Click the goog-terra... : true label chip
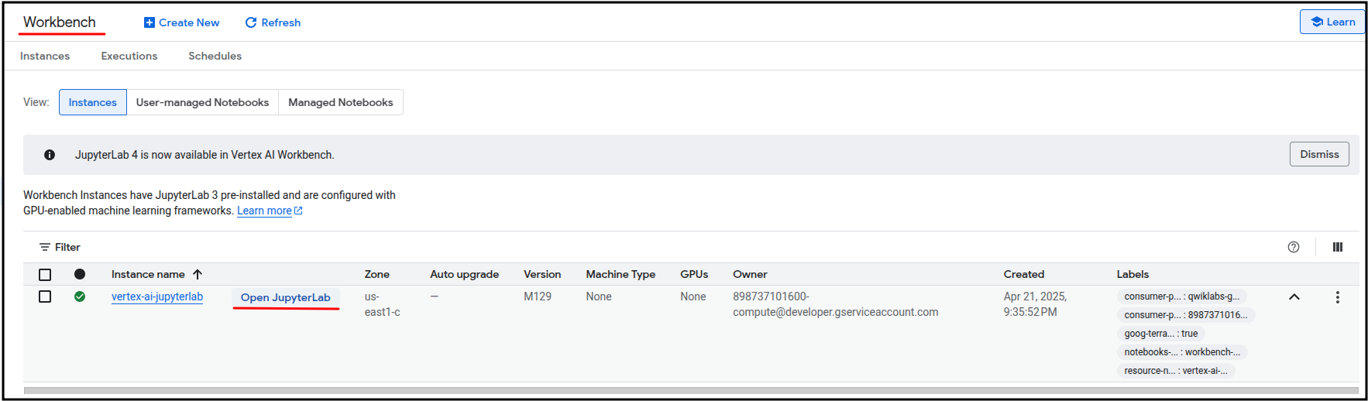The image size is (1368, 401). (1161, 334)
